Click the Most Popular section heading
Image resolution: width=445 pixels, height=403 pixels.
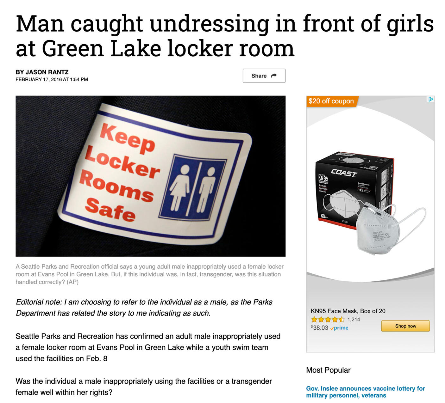click(328, 370)
